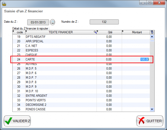Screen dimensions: 167x130
Task: Click Qté value of ESPECES row
Action: [x=109, y=50]
